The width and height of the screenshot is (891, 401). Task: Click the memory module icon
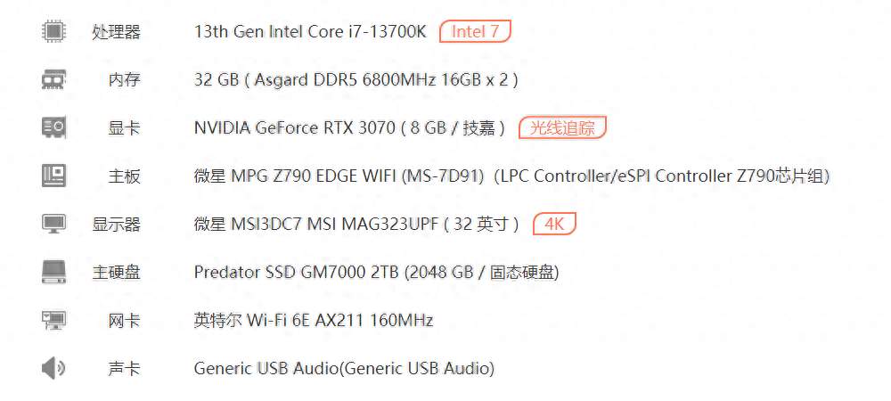click(54, 79)
